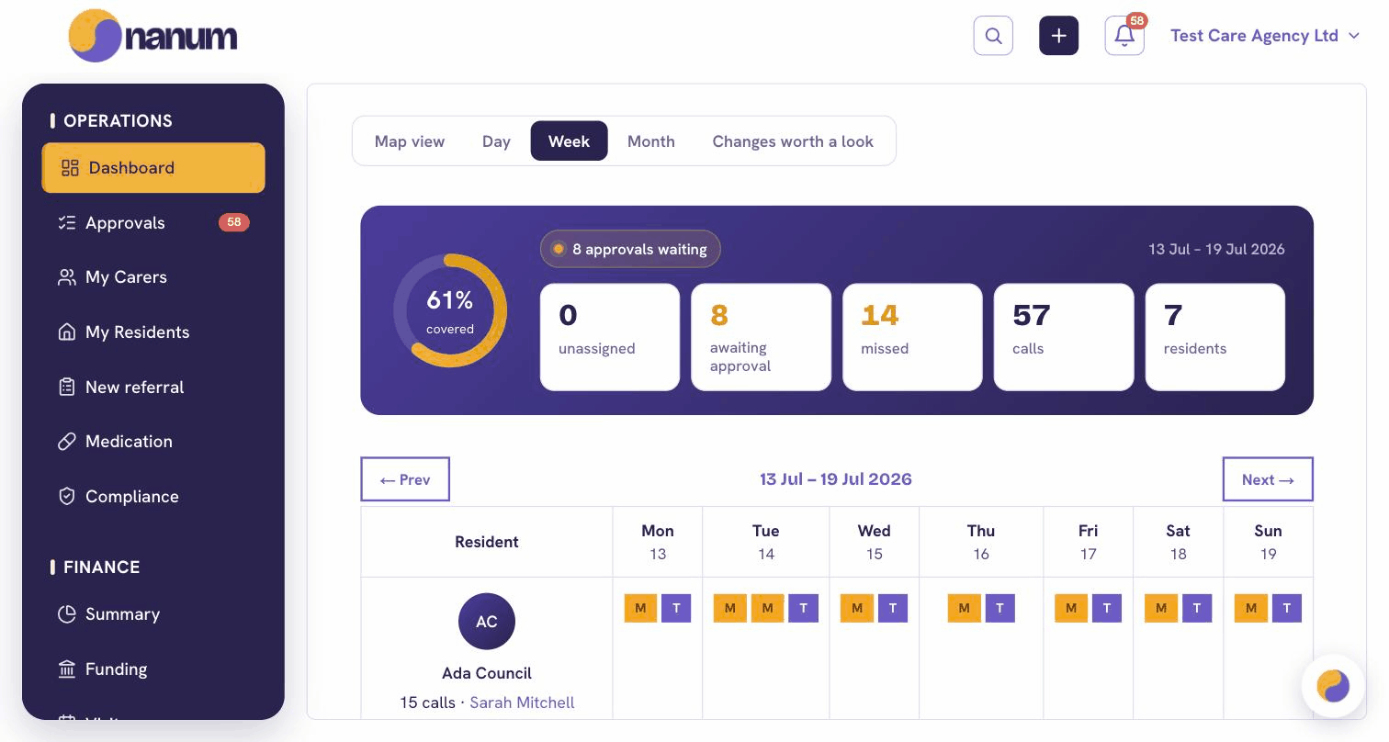1389x742 pixels.
Task: Open My Carers in the sidebar
Action: pyautogui.click(x=153, y=277)
